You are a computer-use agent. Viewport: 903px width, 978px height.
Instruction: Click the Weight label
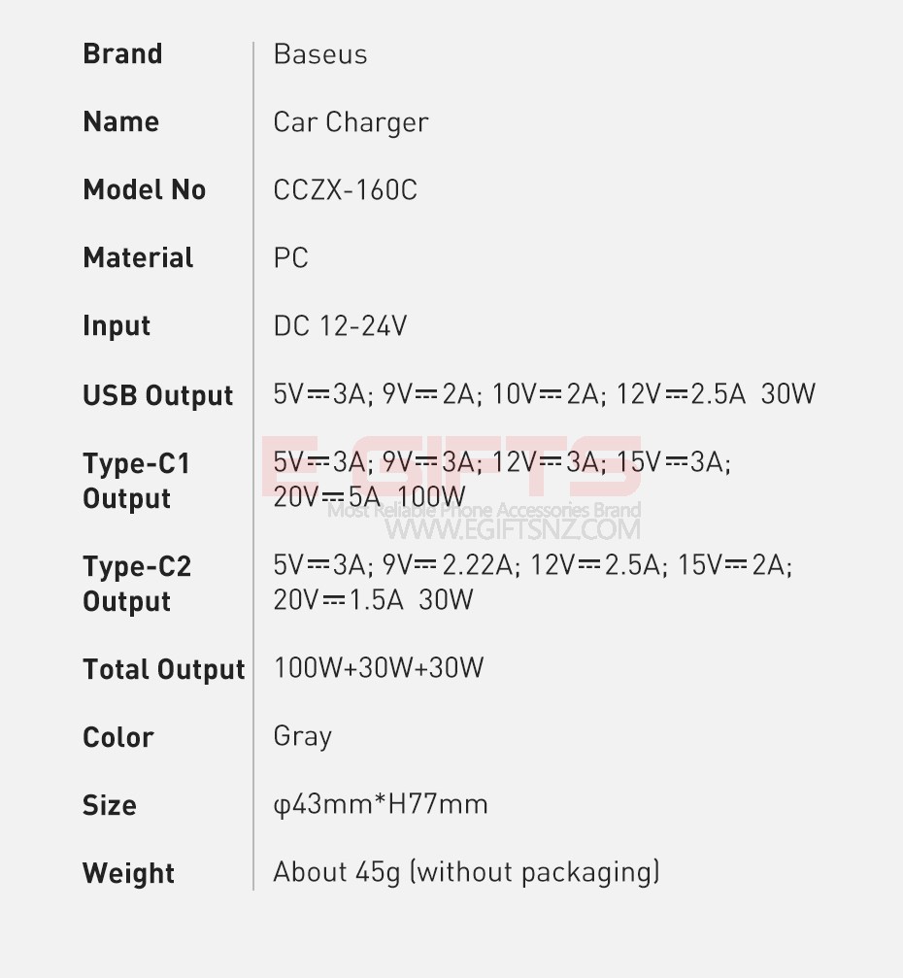pyautogui.click(x=128, y=874)
